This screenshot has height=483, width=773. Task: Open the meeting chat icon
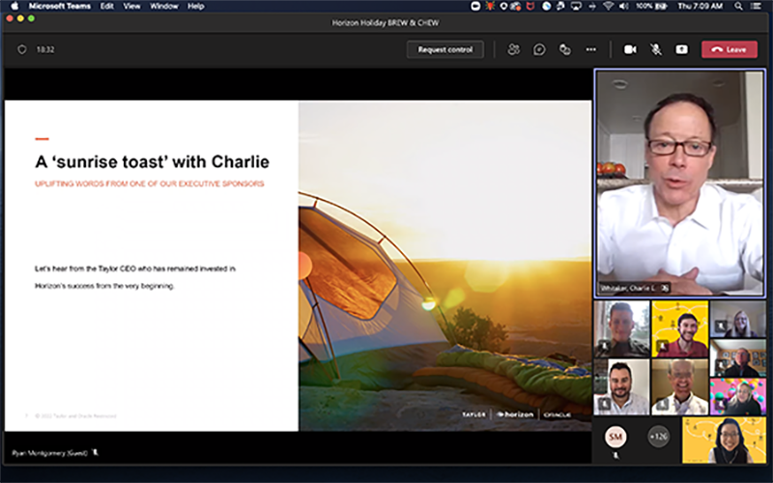539,49
